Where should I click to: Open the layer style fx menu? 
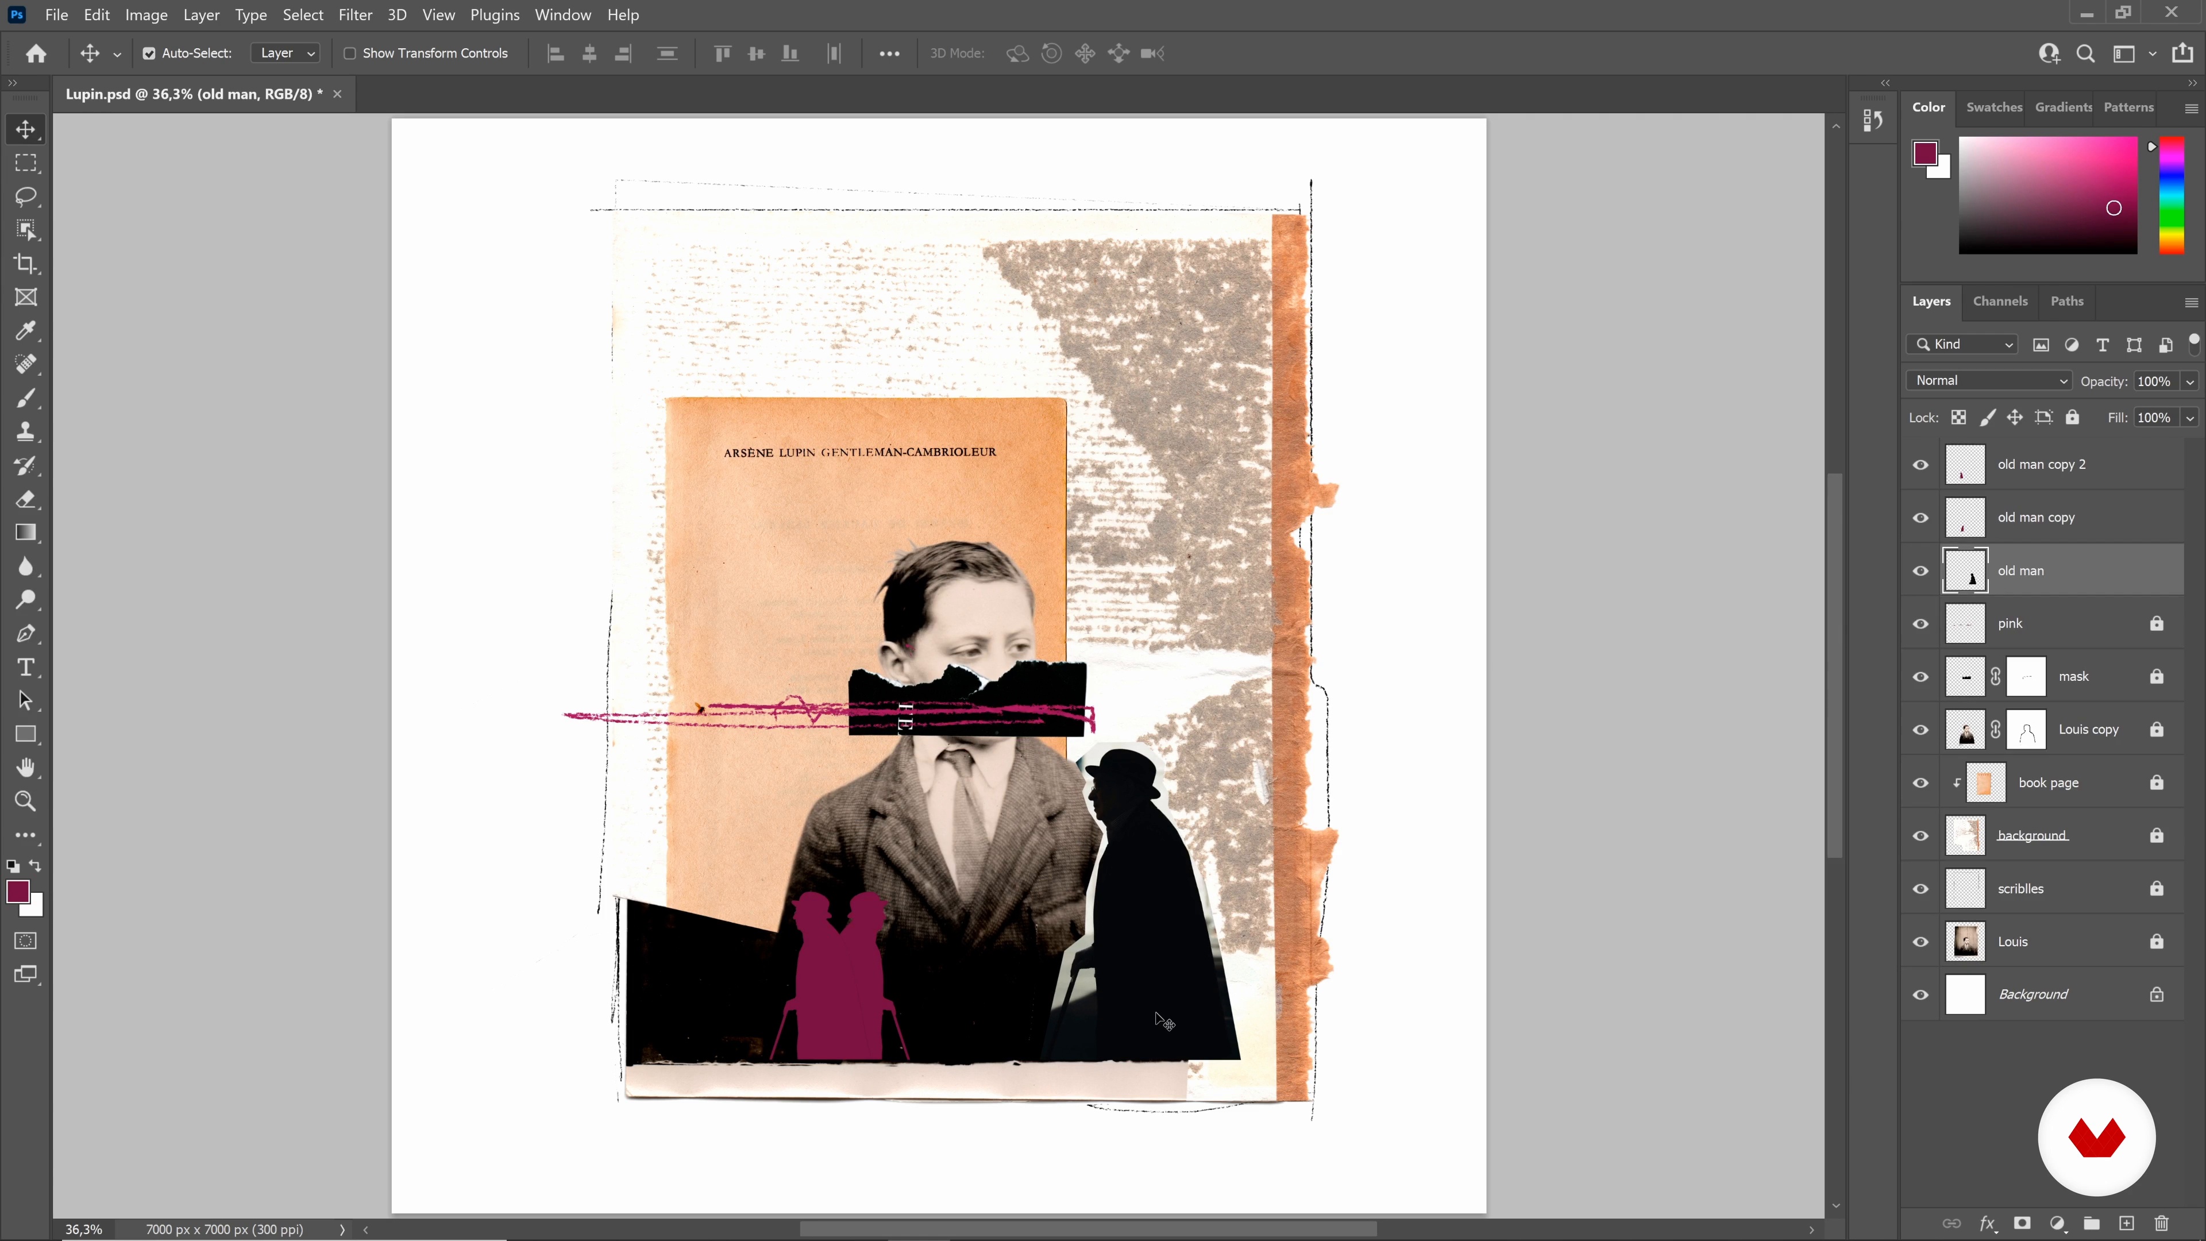(x=1987, y=1223)
